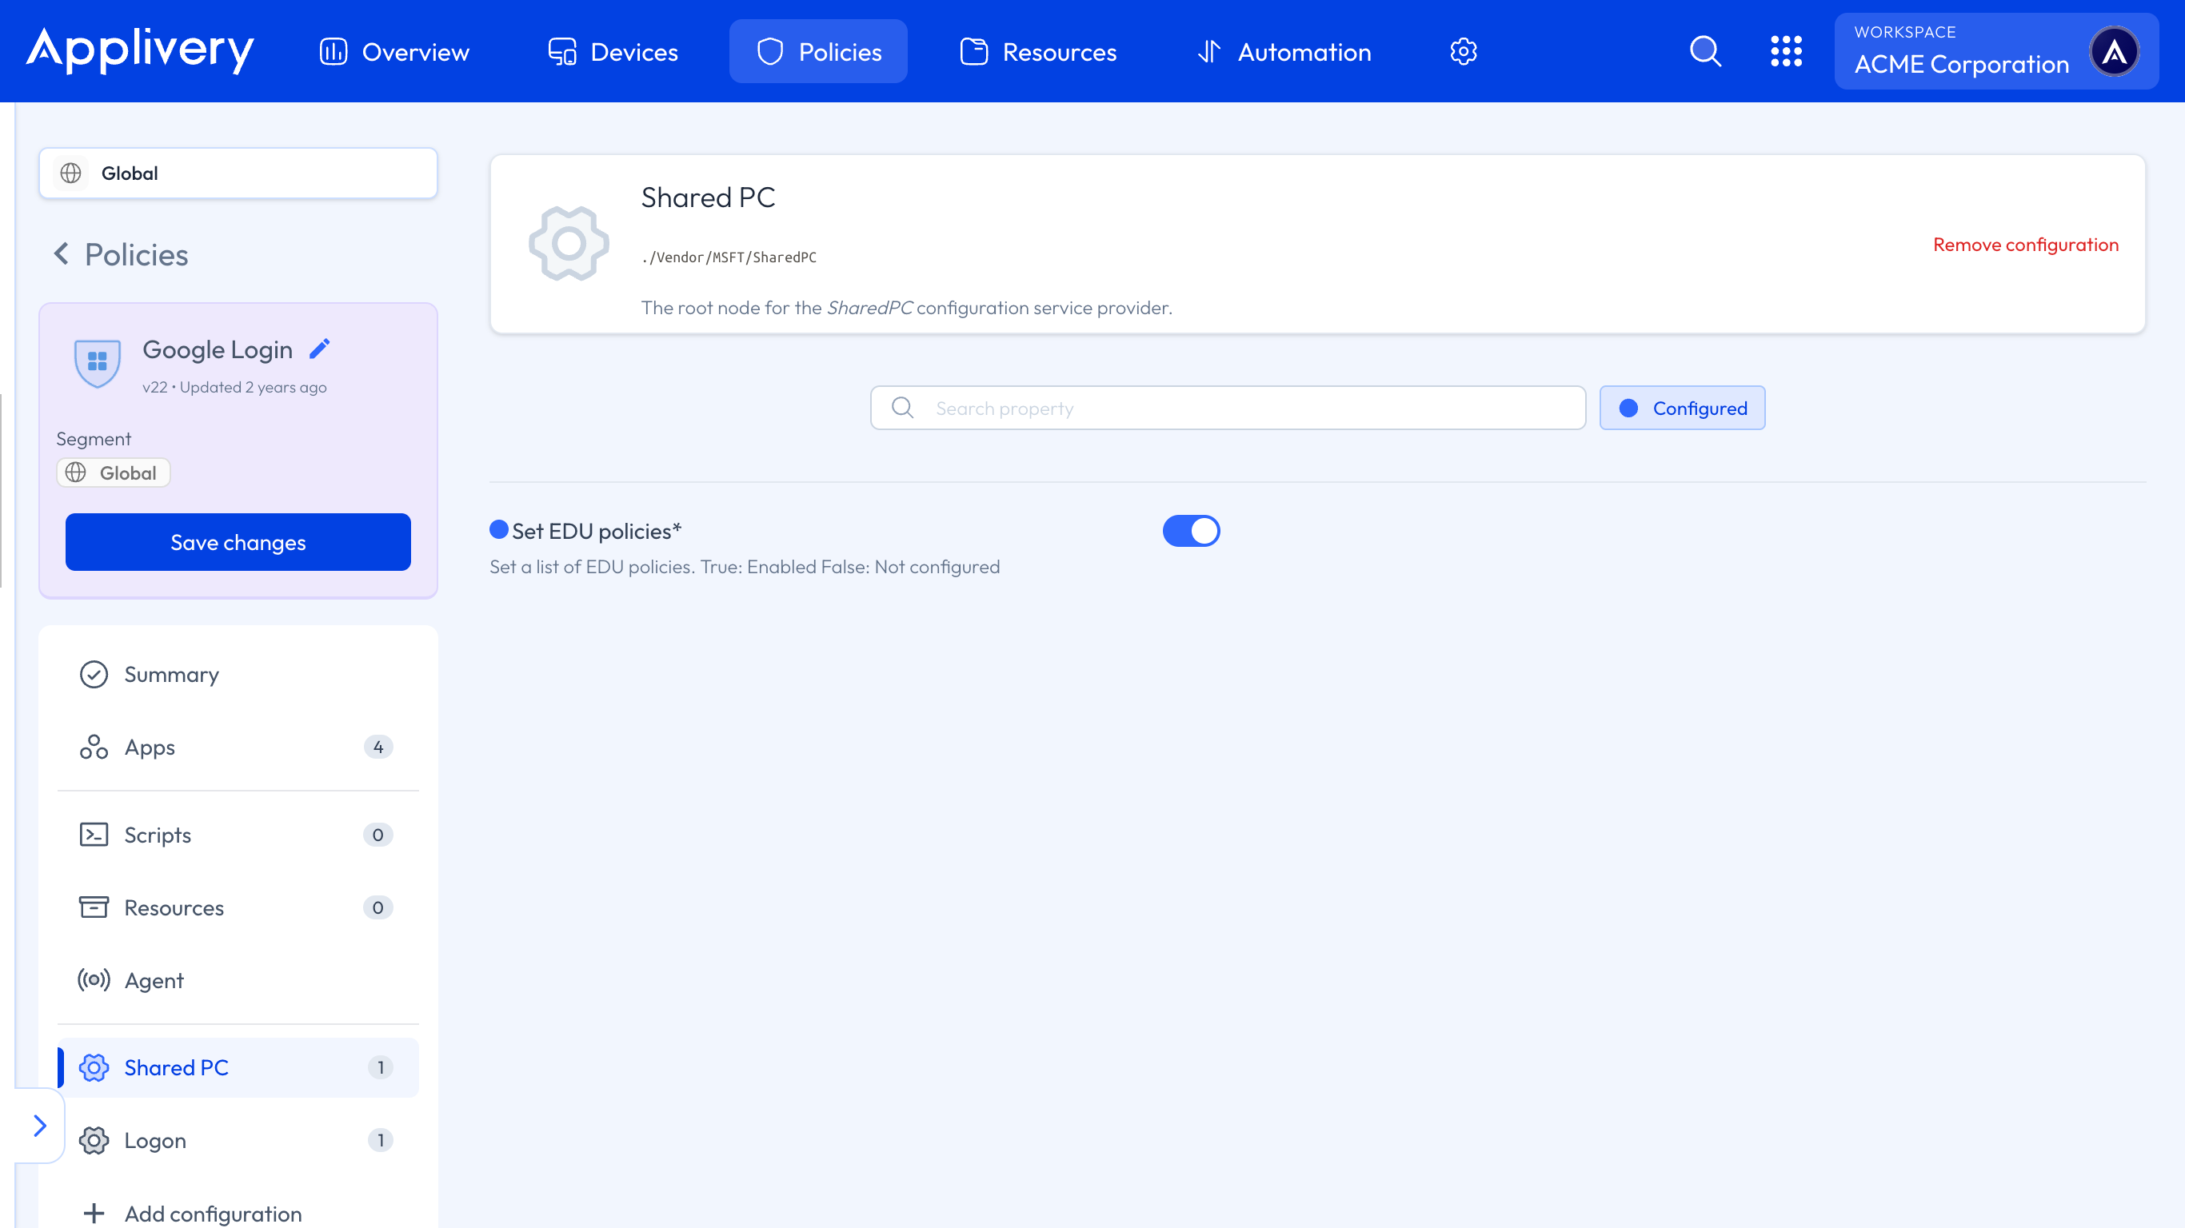Remove the Shared PC configuration
The height and width of the screenshot is (1228, 2185).
[2027, 245]
